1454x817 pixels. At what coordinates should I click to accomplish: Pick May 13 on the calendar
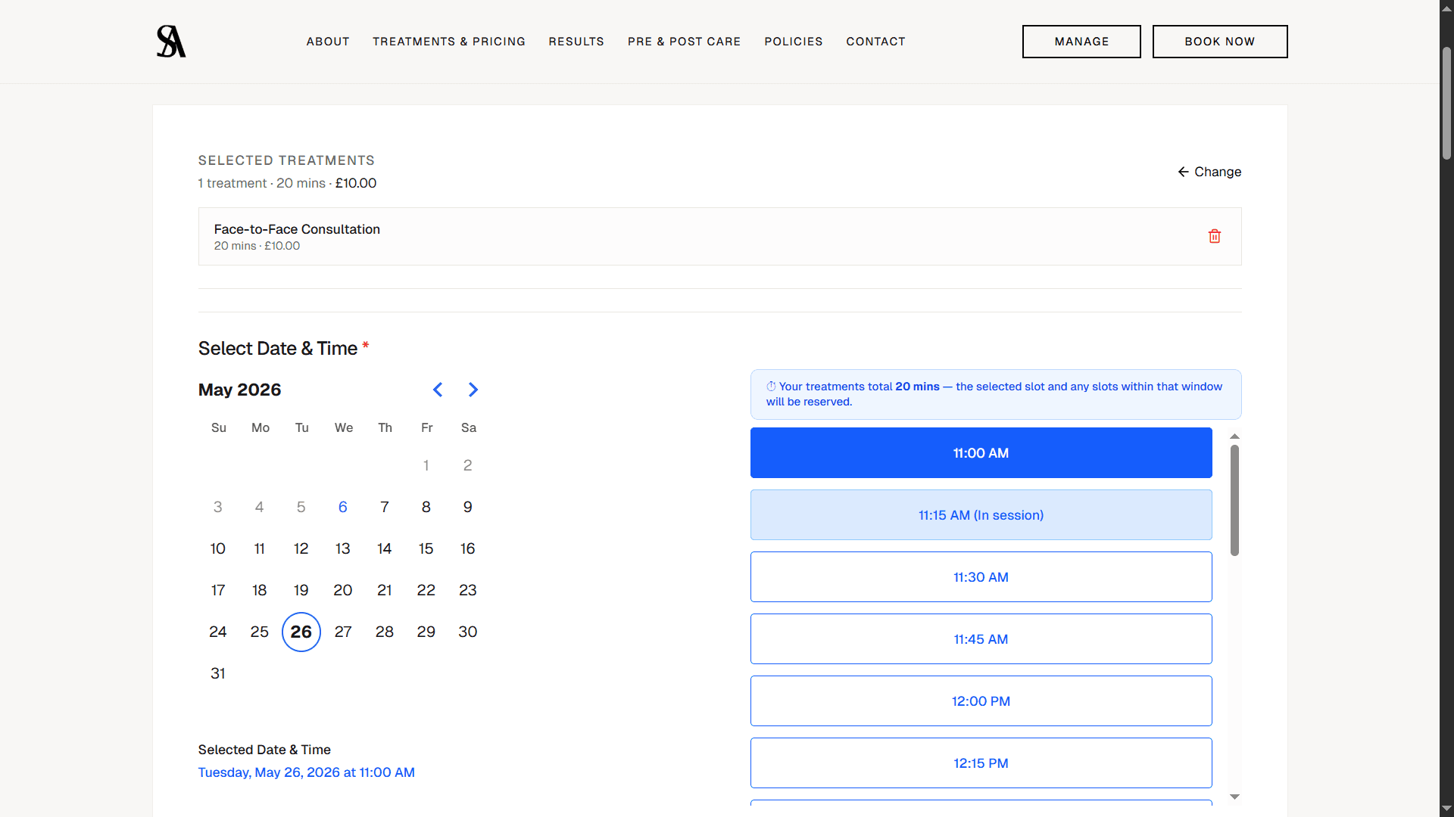click(343, 548)
